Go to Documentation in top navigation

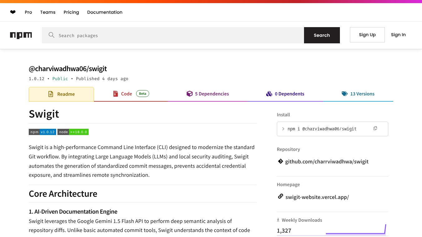point(105,12)
